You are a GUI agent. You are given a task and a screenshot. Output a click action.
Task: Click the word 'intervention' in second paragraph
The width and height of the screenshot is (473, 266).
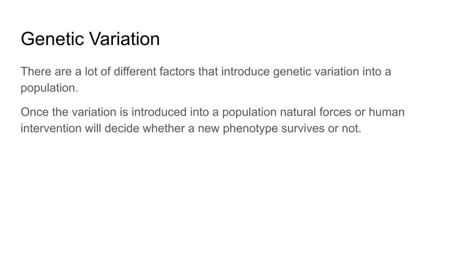[51, 128]
